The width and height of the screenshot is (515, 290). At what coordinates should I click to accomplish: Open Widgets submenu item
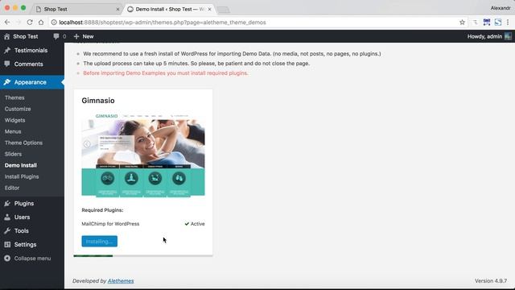pos(14,120)
